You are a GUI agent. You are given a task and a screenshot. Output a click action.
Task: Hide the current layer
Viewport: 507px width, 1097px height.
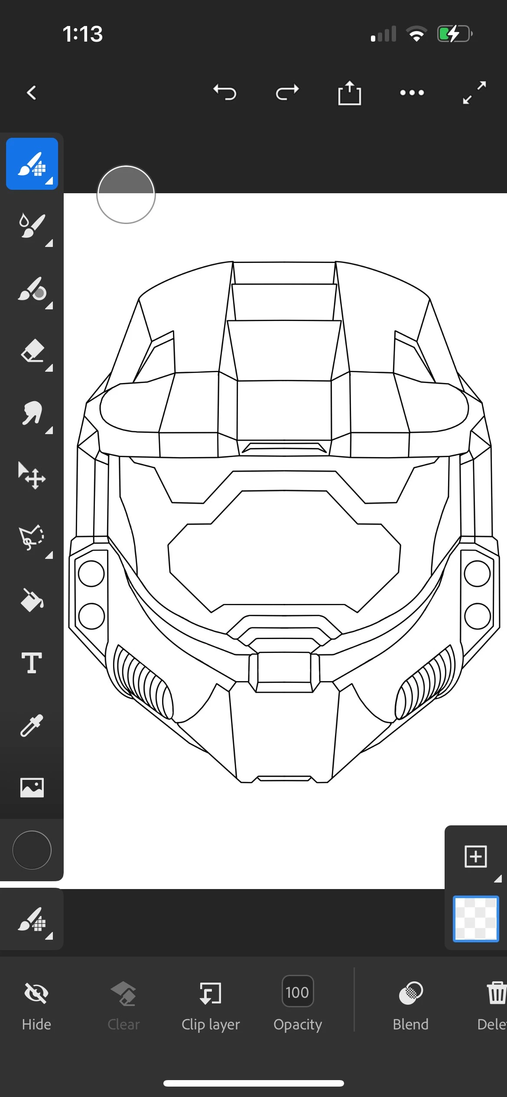[36, 1005]
